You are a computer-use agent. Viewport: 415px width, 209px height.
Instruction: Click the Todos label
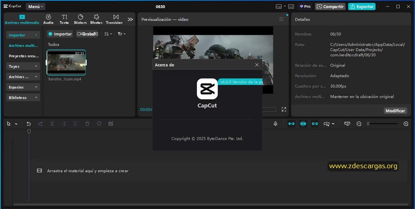tap(53, 44)
